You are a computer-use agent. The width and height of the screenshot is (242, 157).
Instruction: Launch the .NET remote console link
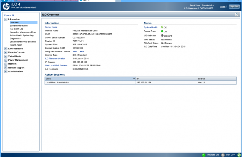click(x=75, y=52)
